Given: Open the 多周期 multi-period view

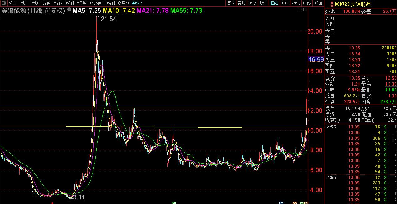Looking at the screenshot, I should click(123, 3).
